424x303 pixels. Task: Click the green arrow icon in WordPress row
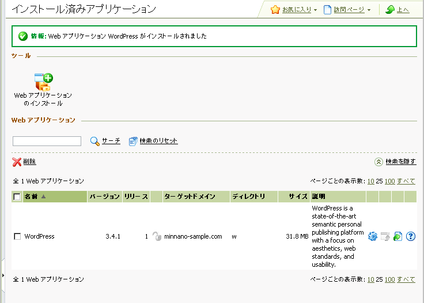click(397, 236)
